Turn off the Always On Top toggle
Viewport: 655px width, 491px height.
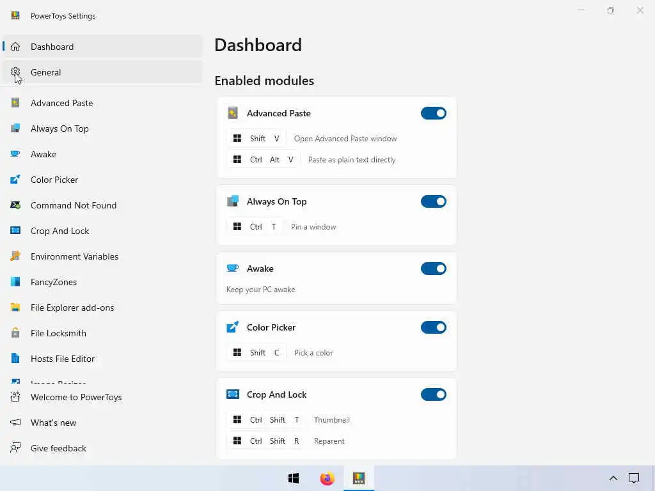click(x=434, y=201)
